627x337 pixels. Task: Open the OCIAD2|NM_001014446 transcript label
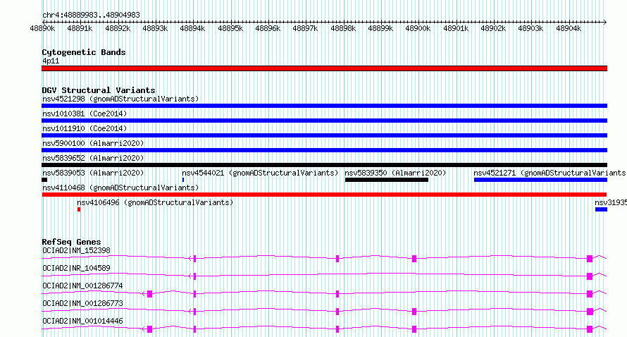[82, 321]
